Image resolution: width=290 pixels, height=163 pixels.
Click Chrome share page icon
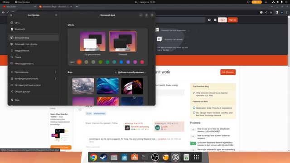266,12
